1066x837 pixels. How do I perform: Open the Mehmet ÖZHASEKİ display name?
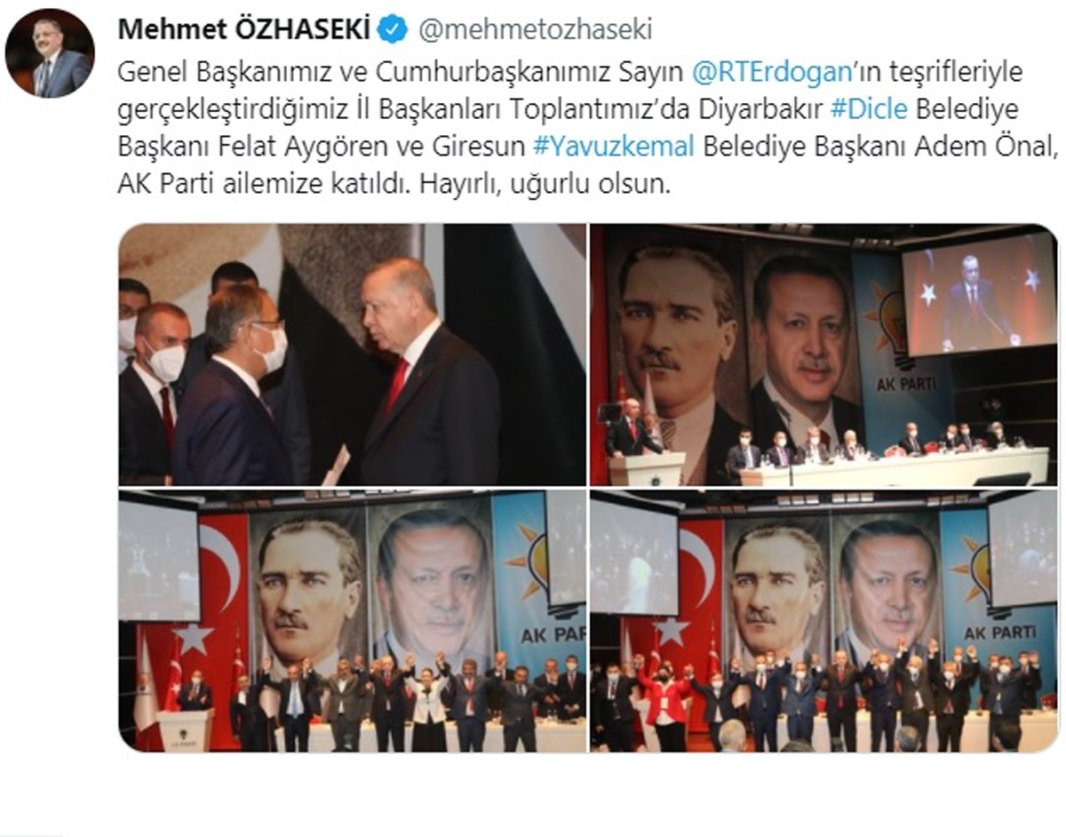(244, 30)
